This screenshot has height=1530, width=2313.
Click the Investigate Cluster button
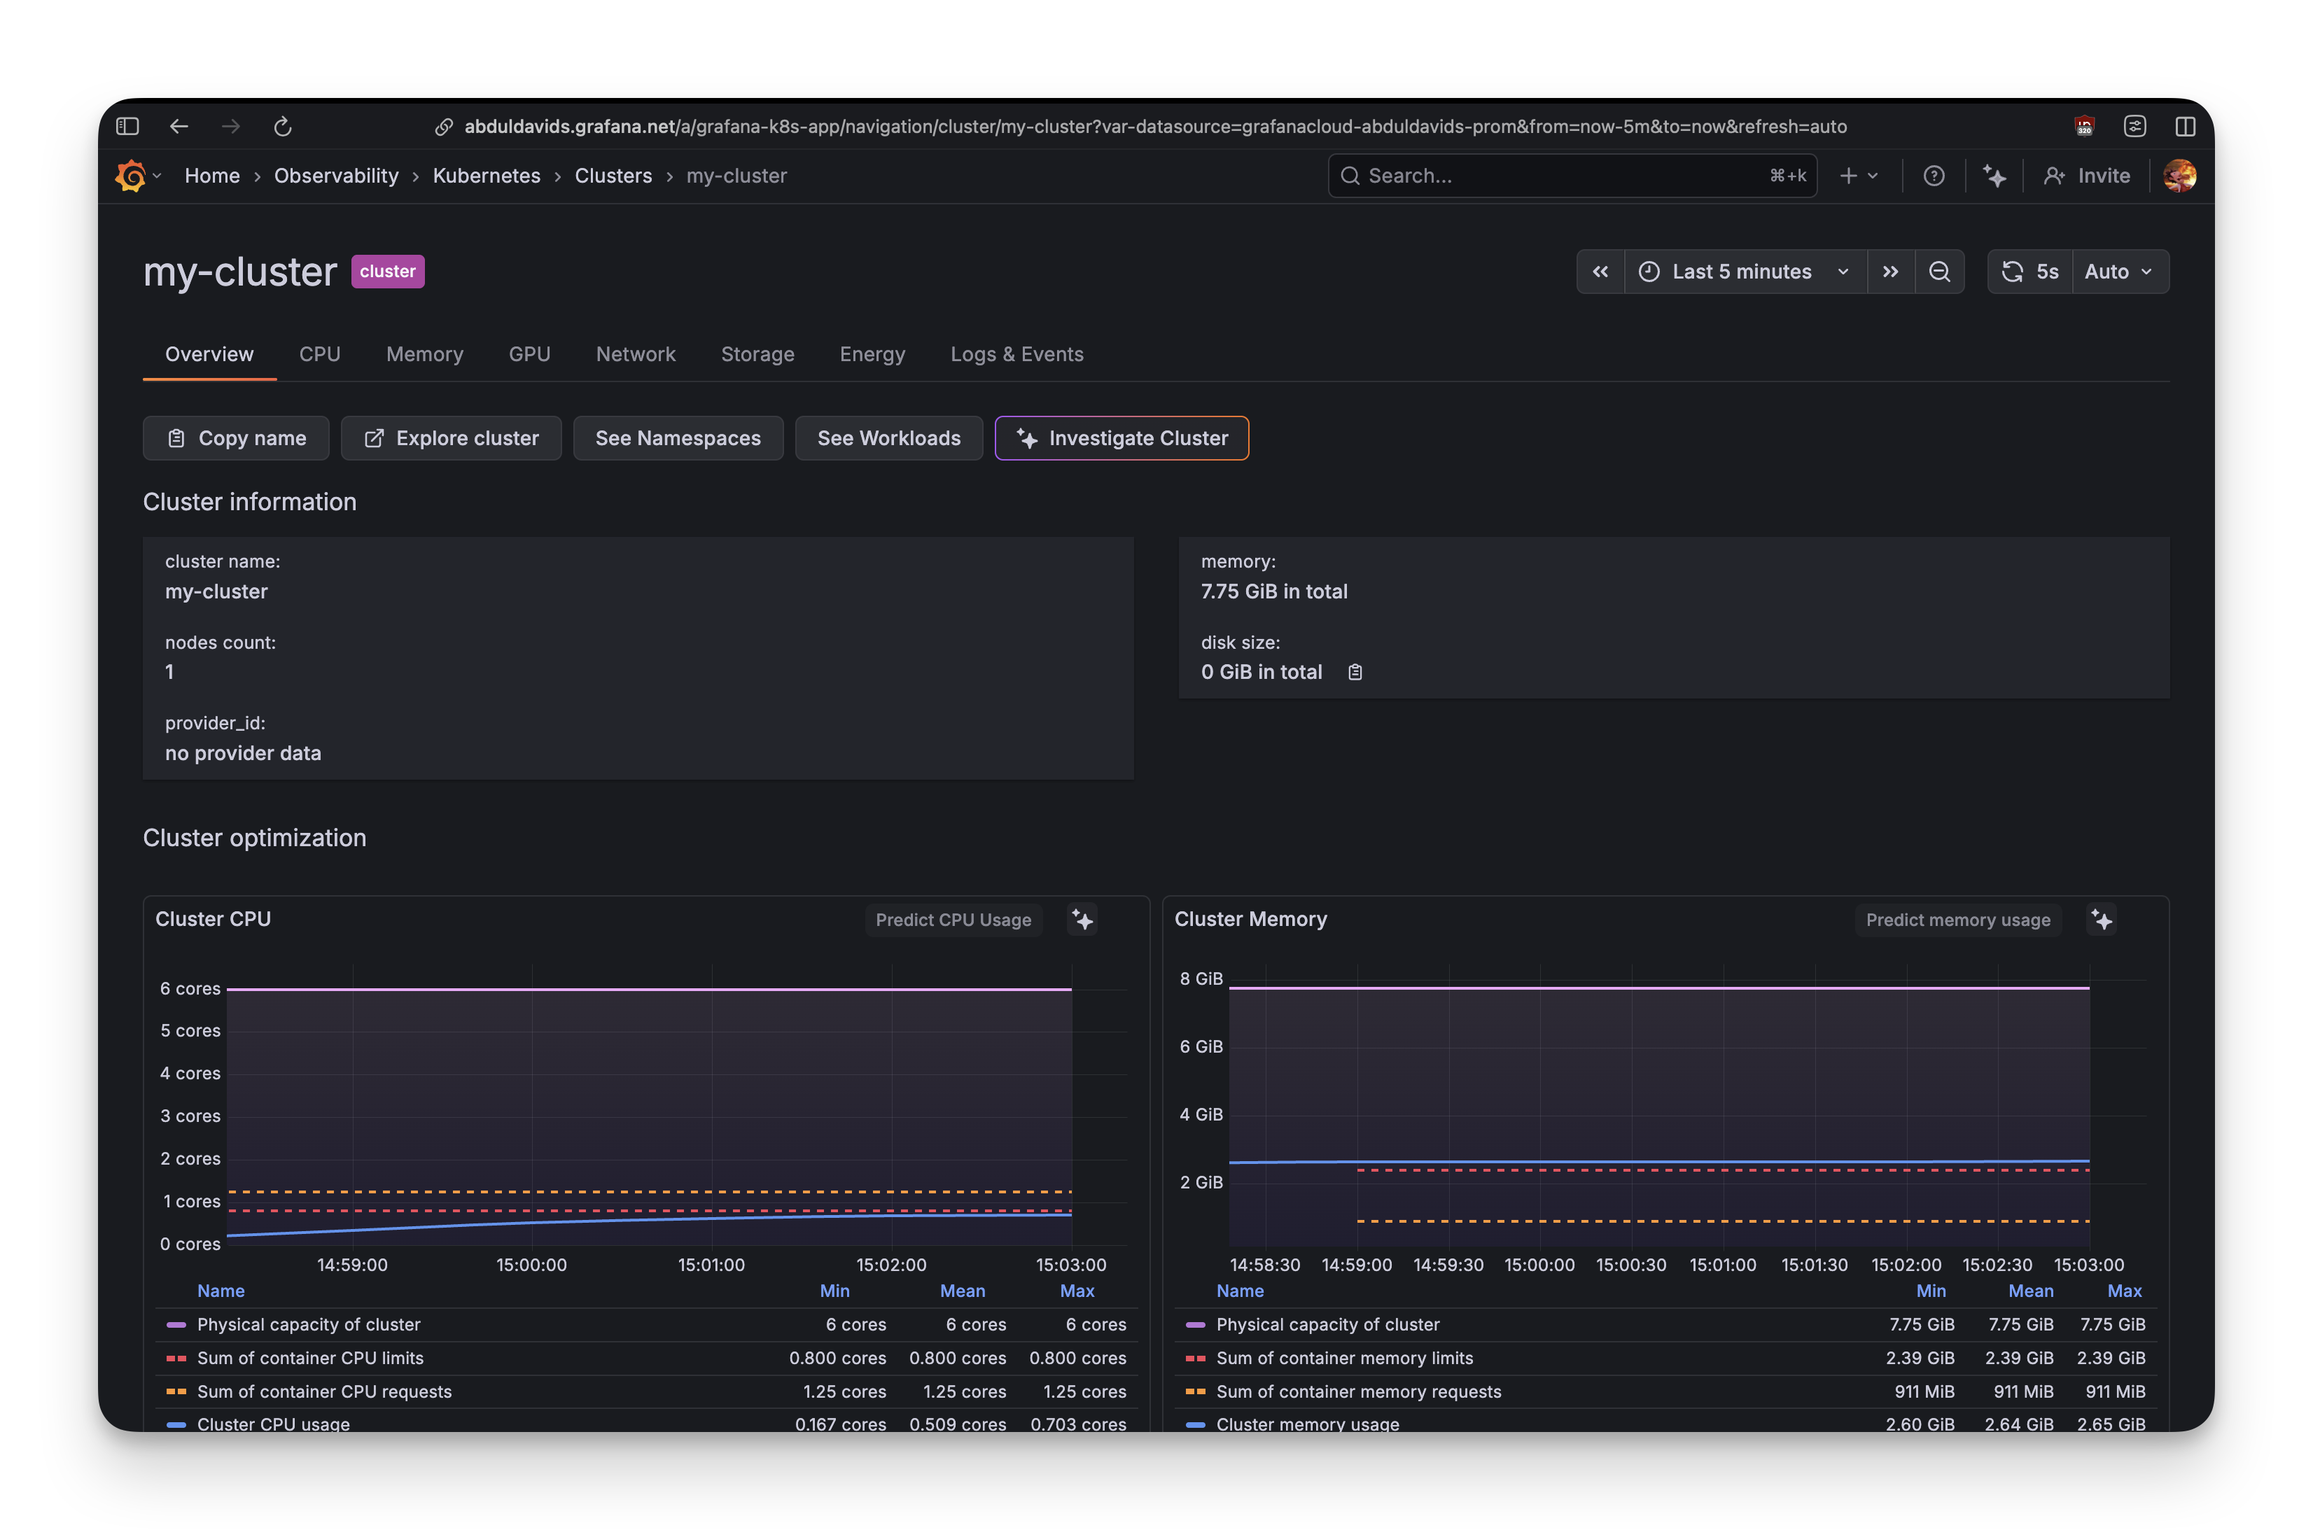pos(1120,438)
